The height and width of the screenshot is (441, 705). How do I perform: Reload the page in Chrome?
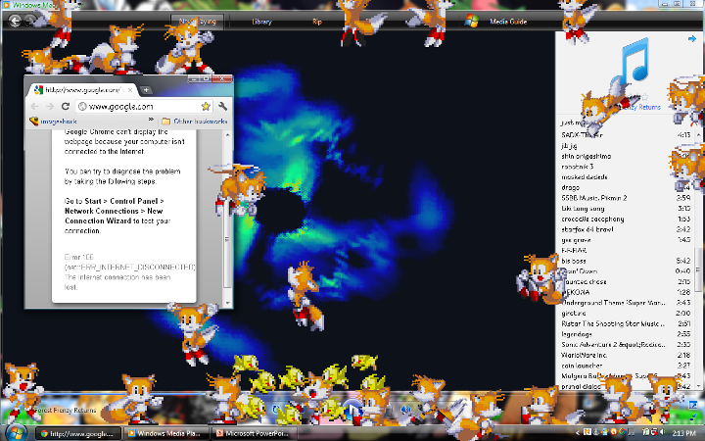click(66, 106)
